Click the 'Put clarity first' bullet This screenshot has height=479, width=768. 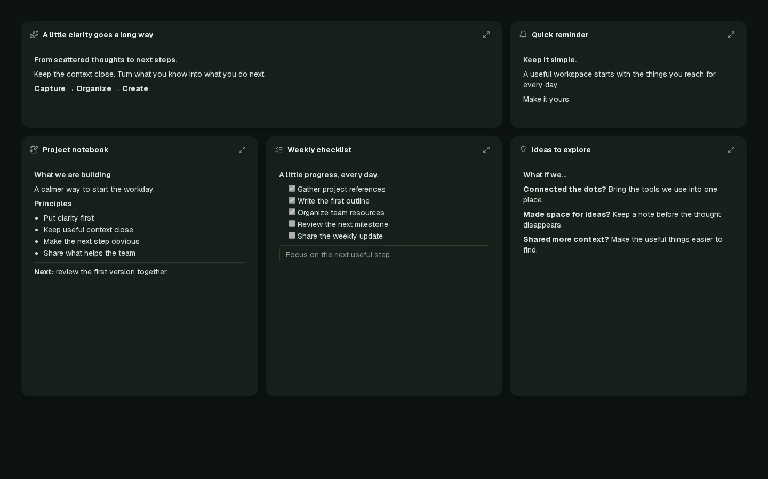point(69,218)
